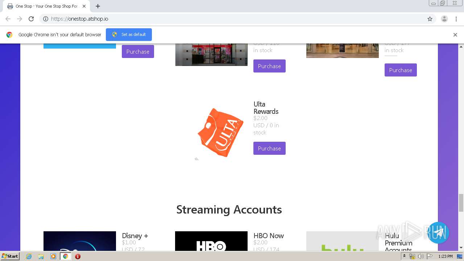This screenshot has height=261, width=464.
Task: Open the Ulta Rewards title link
Action: tap(266, 108)
